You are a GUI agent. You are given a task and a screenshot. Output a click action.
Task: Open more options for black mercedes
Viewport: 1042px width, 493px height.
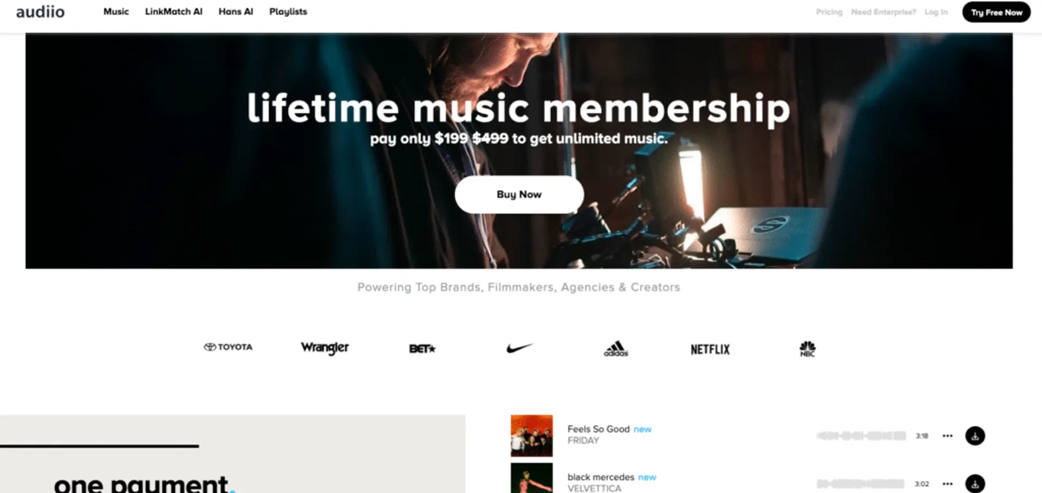(x=948, y=483)
